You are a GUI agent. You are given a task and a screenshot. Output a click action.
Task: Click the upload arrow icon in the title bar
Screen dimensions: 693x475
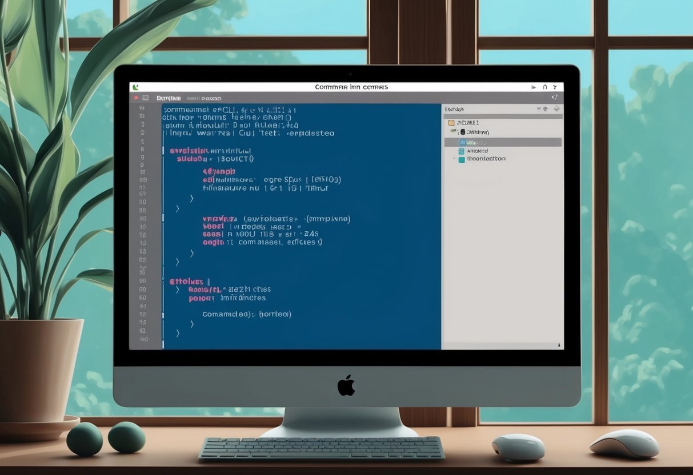tap(544, 87)
